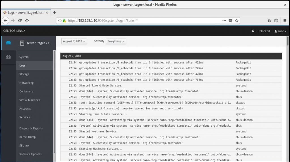Open the 'Started Time & Date Service.' entry

click(x=171, y=85)
